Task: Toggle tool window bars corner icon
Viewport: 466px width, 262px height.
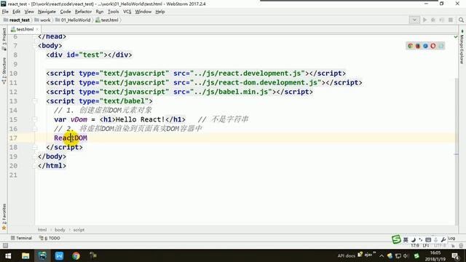Action: pyautogui.click(x=5, y=245)
